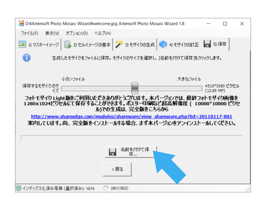Open the 表示(V) menu
This screenshot has height=202, width=266.
[x=51, y=33]
